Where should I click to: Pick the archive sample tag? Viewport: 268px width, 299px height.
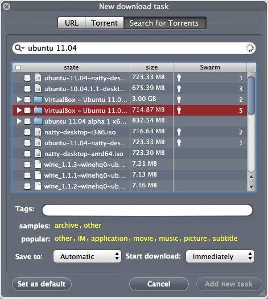click(x=66, y=226)
